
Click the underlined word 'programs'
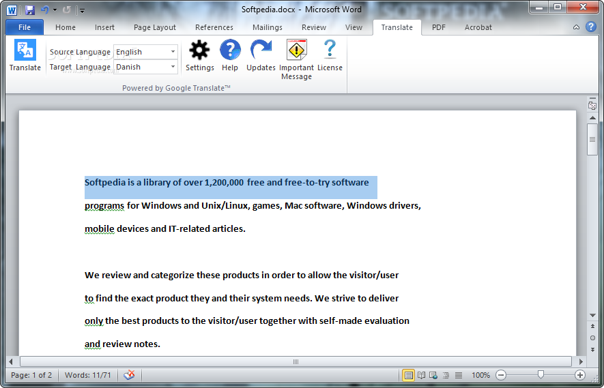104,206
